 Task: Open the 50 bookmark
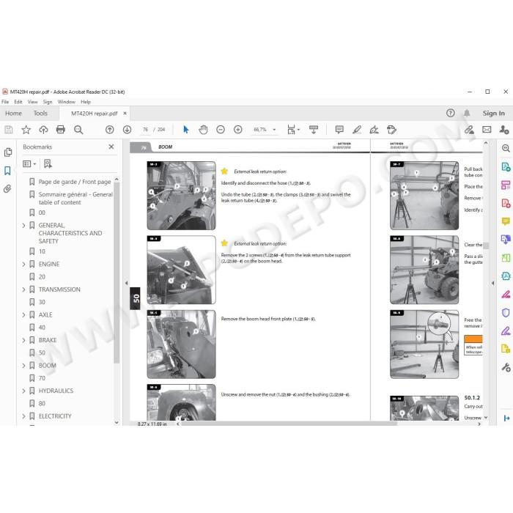point(42,353)
